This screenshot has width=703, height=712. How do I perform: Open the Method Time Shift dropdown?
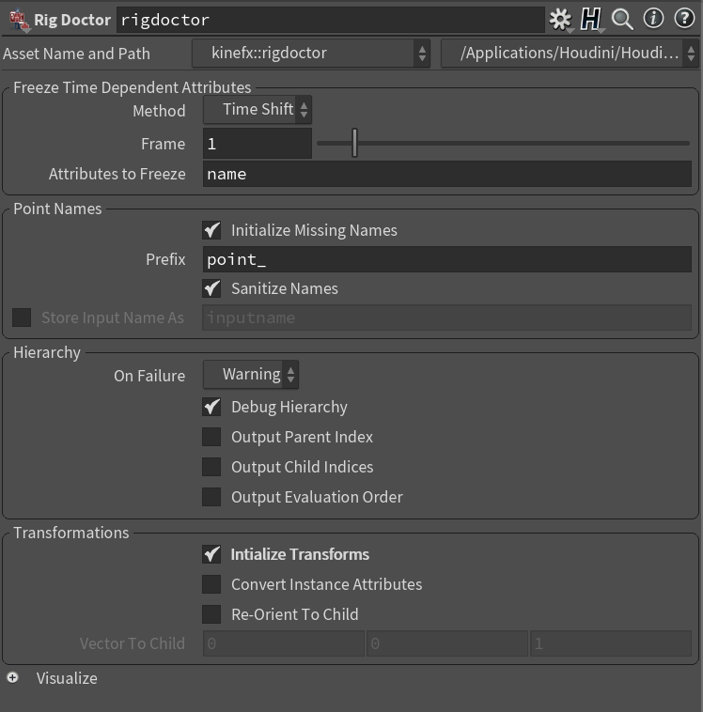click(258, 110)
